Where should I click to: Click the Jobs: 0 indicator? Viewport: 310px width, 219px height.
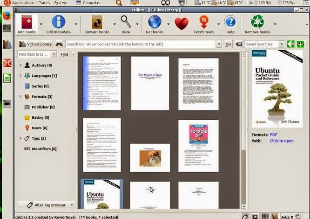click(x=291, y=217)
